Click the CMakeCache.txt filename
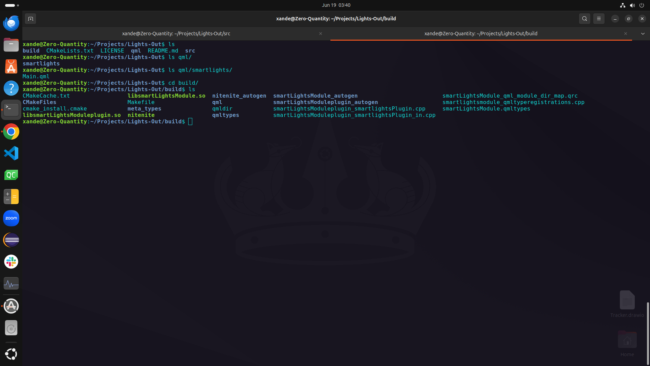Image resolution: width=650 pixels, height=366 pixels. [x=46, y=96]
